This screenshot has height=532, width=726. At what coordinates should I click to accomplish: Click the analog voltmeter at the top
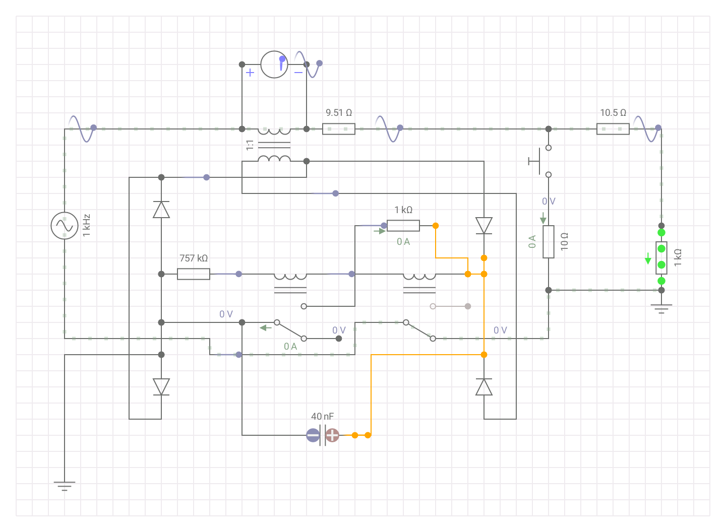click(274, 64)
